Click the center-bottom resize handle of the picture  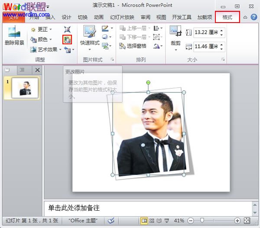[148, 175]
